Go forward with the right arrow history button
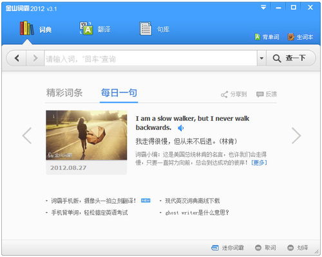This screenshot has height=257, width=322. click(x=35, y=58)
